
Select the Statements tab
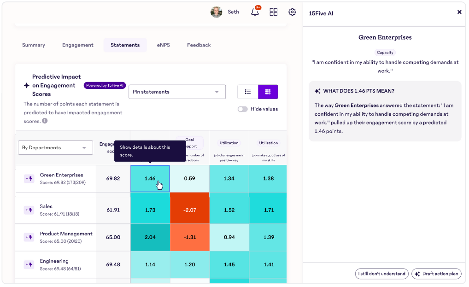tap(125, 45)
